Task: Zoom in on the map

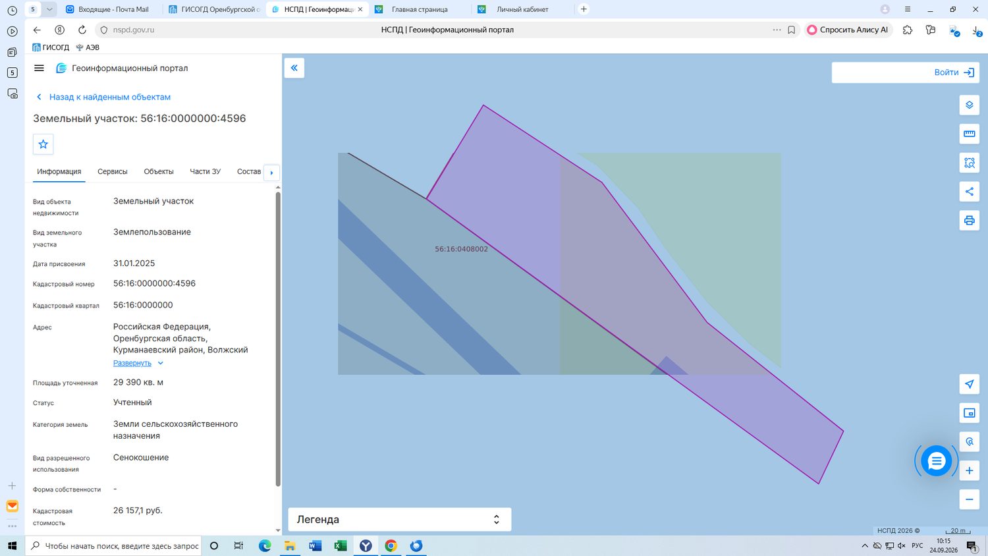Action: (x=969, y=470)
